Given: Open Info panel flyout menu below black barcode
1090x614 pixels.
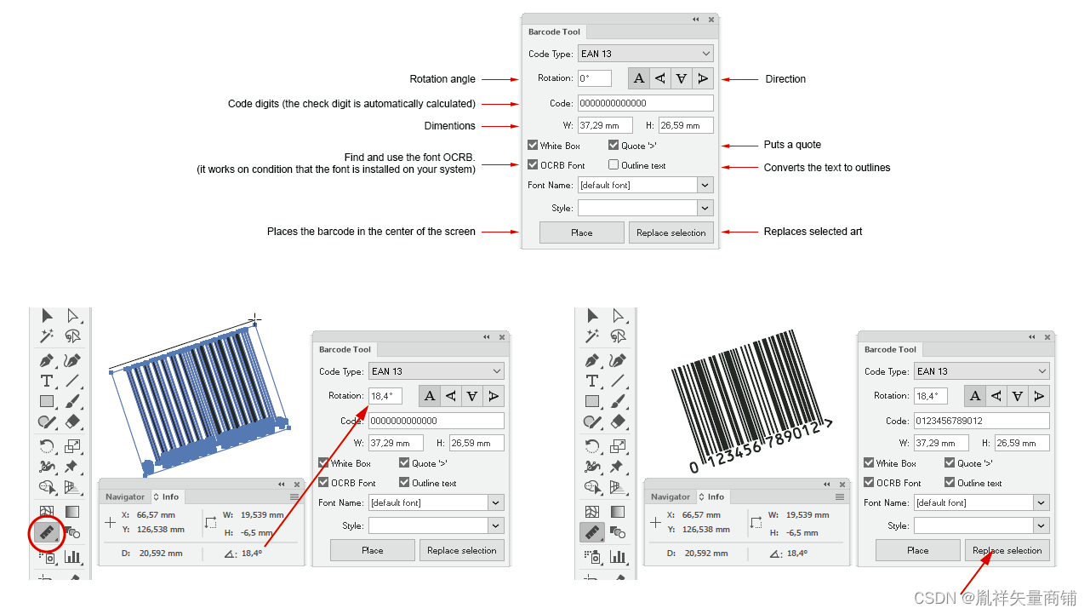Looking at the screenshot, I should pyautogui.click(x=840, y=496).
